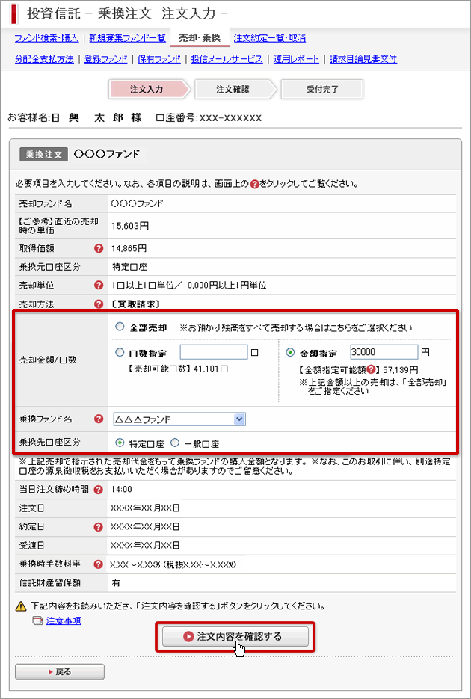Click the 注意事項 document icon

(38, 621)
